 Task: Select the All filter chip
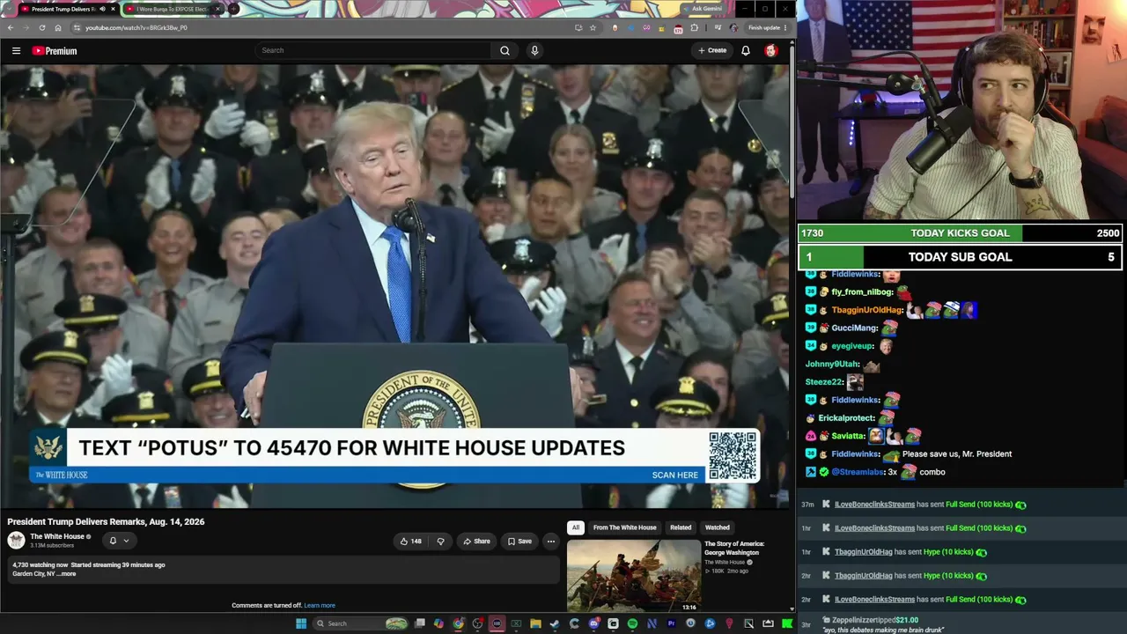click(x=575, y=527)
